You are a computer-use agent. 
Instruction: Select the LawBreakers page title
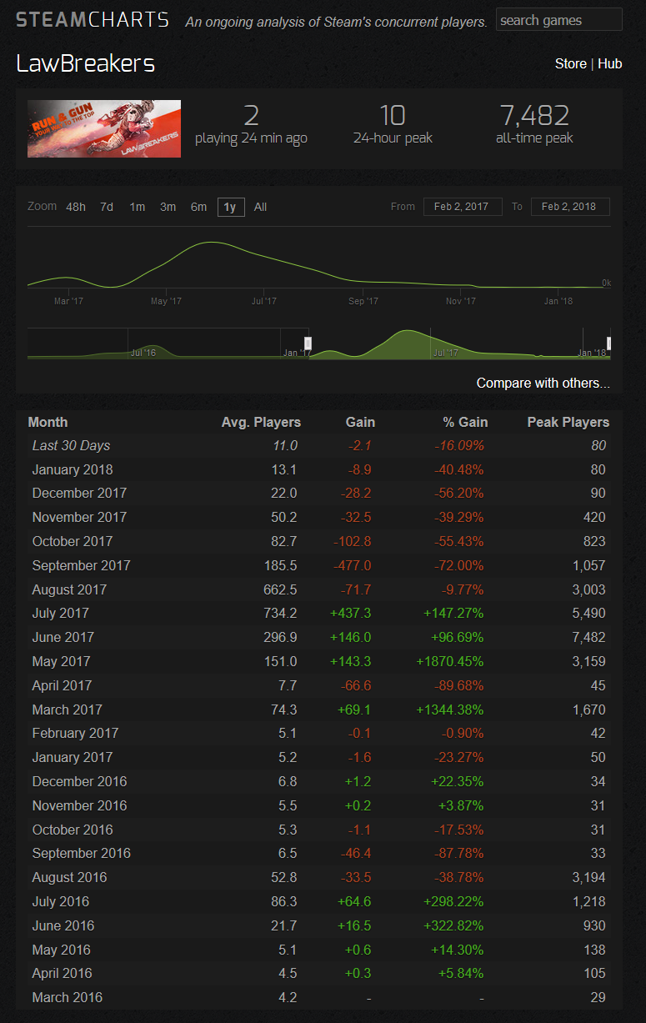click(x=86, y=63)
